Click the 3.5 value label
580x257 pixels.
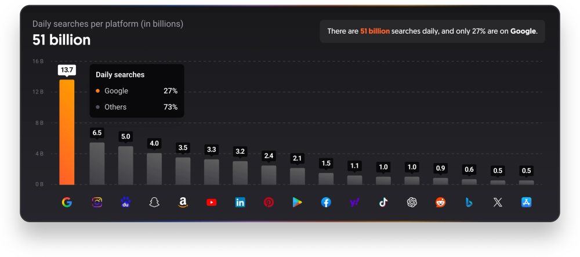(x=183, y=147)
